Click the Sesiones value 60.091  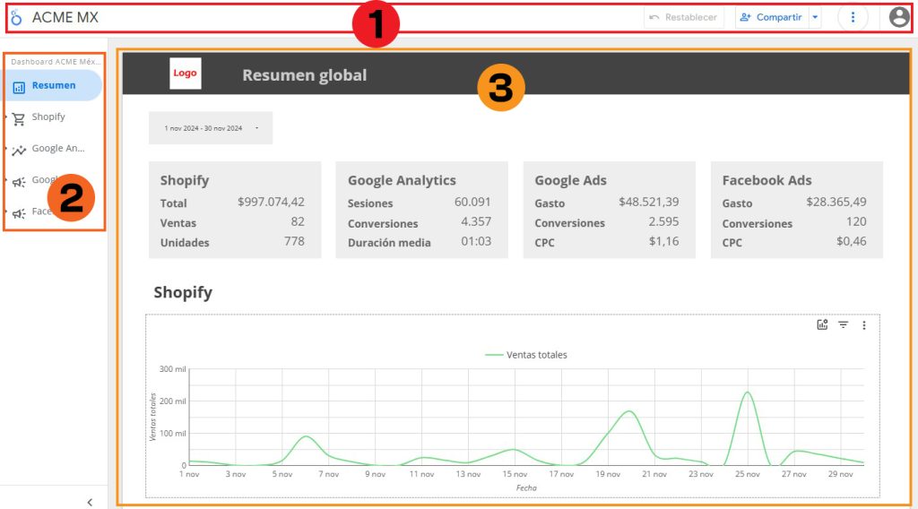tap(472, 202)
